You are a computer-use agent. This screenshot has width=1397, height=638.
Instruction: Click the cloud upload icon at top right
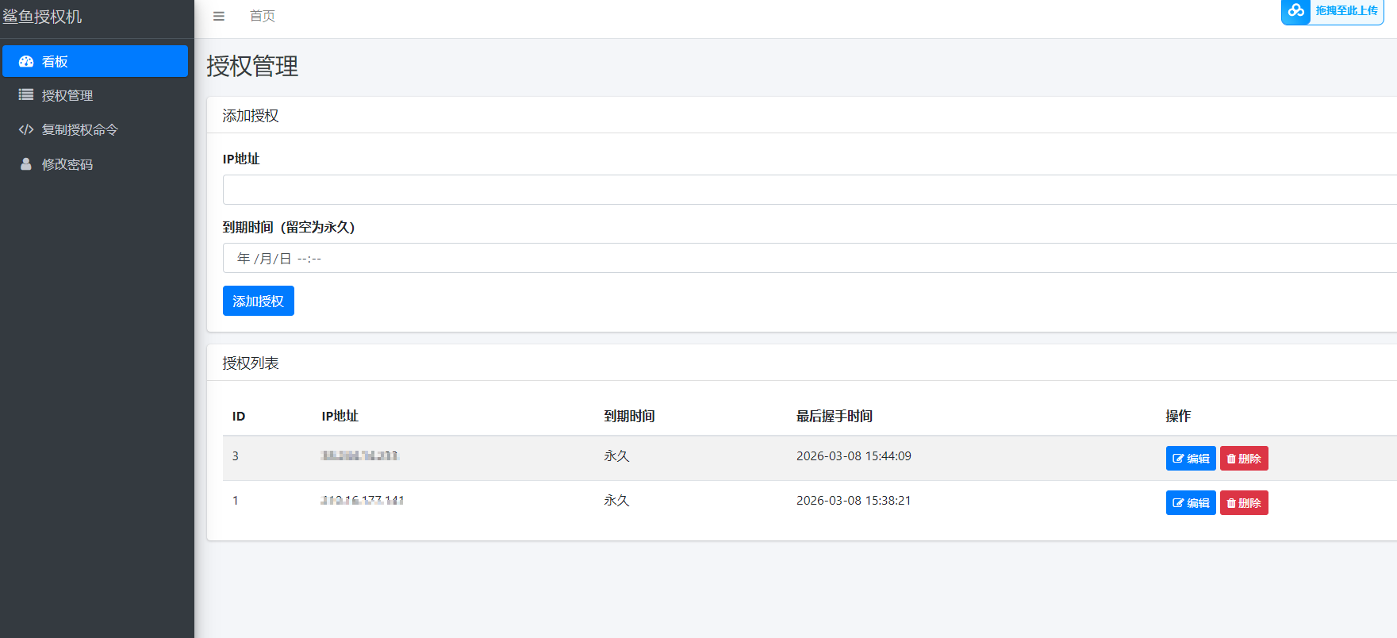point(1296,10)
